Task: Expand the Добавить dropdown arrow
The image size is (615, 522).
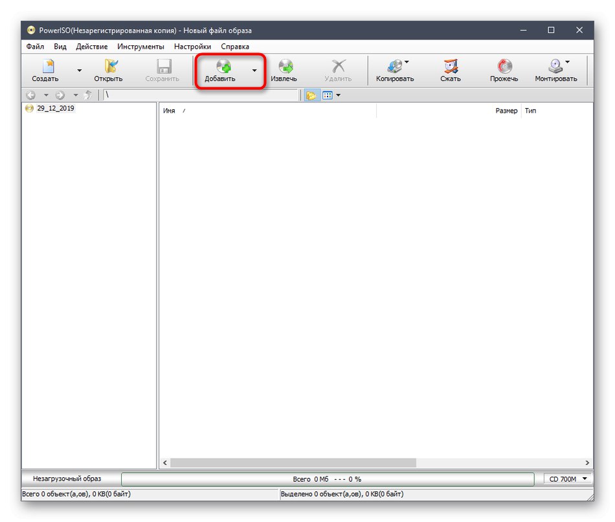Action: (254, 71)
